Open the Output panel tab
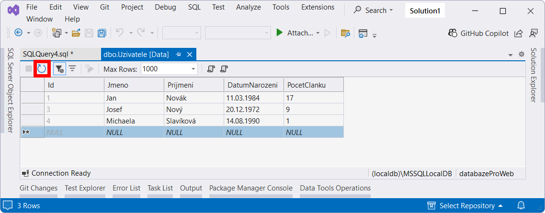 pos(191,188)
